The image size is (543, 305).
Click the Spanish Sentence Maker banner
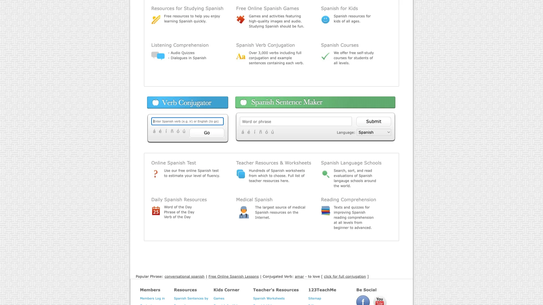point(315,102)
